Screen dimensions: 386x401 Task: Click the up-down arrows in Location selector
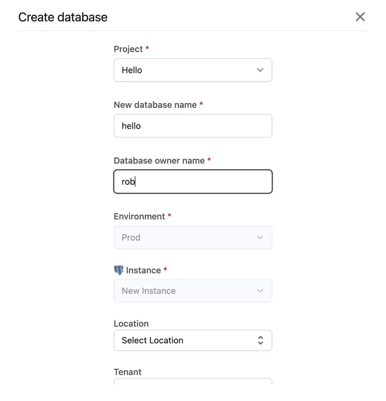click(260, 340)
